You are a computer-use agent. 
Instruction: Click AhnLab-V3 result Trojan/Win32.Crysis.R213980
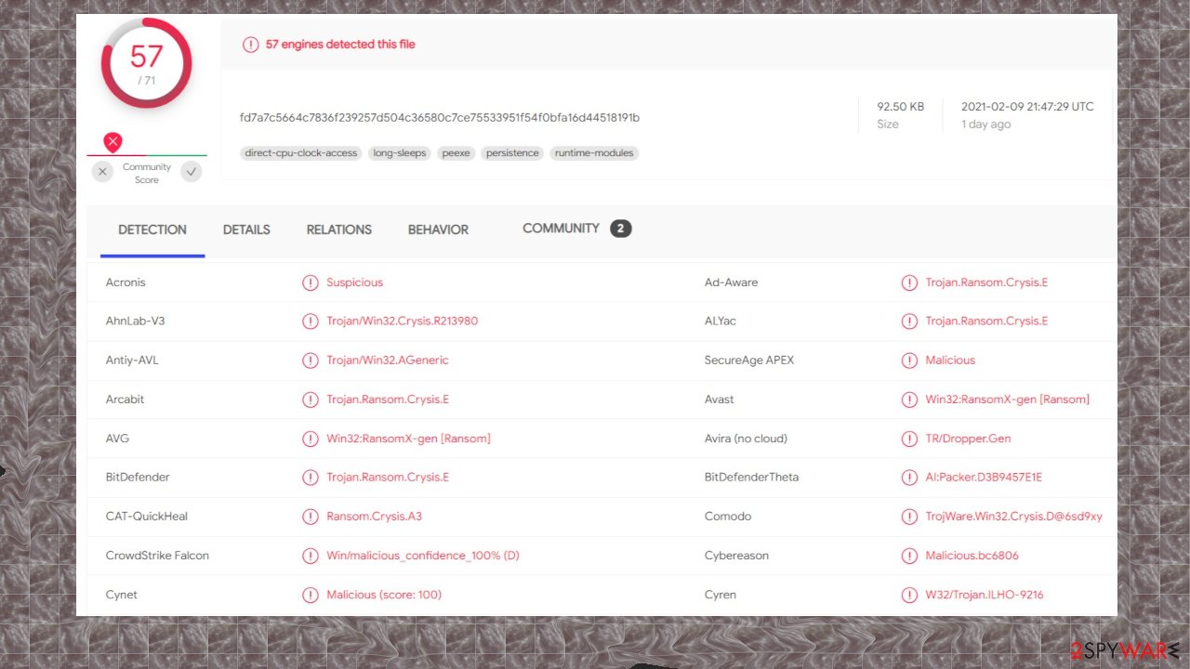click(403, 321)
